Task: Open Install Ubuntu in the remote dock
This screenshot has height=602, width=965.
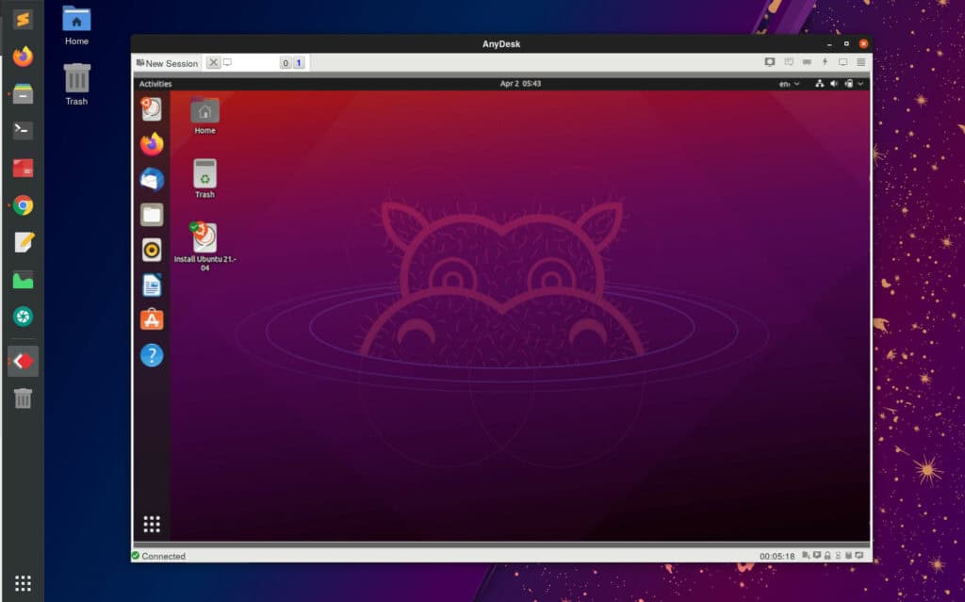Action: click(x=152, y=109)
